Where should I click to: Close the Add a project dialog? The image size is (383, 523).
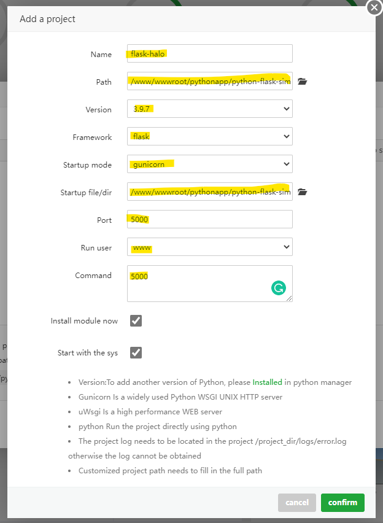(374, 8)
